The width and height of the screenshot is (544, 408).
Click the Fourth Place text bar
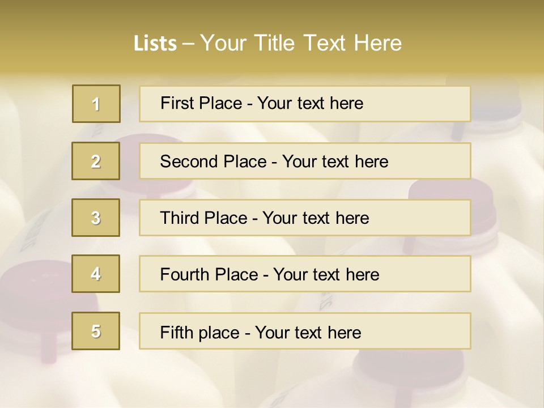coord(305,274)
